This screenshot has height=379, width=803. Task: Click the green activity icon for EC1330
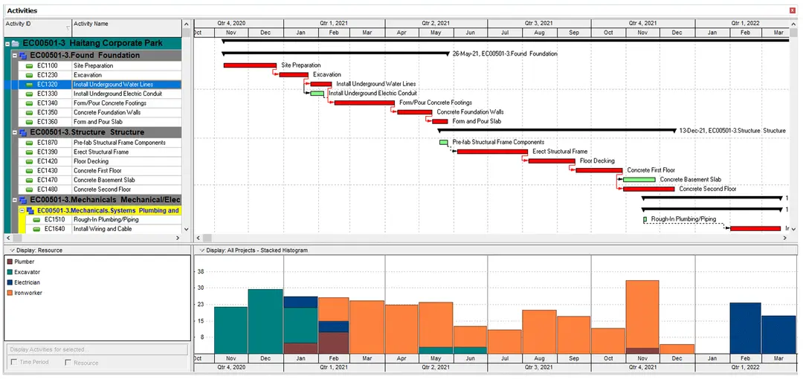[29, 94]
